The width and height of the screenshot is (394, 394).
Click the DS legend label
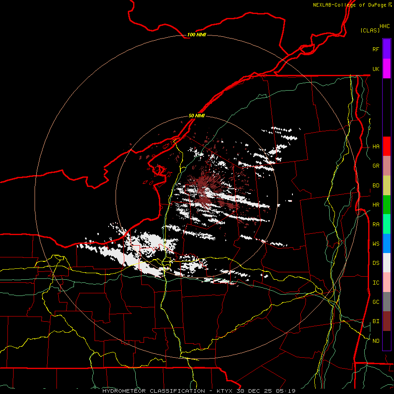tap(376, 263)
